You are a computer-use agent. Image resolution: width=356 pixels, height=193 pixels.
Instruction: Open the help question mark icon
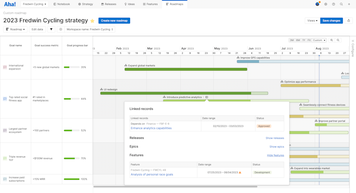(x=334, y=4)
